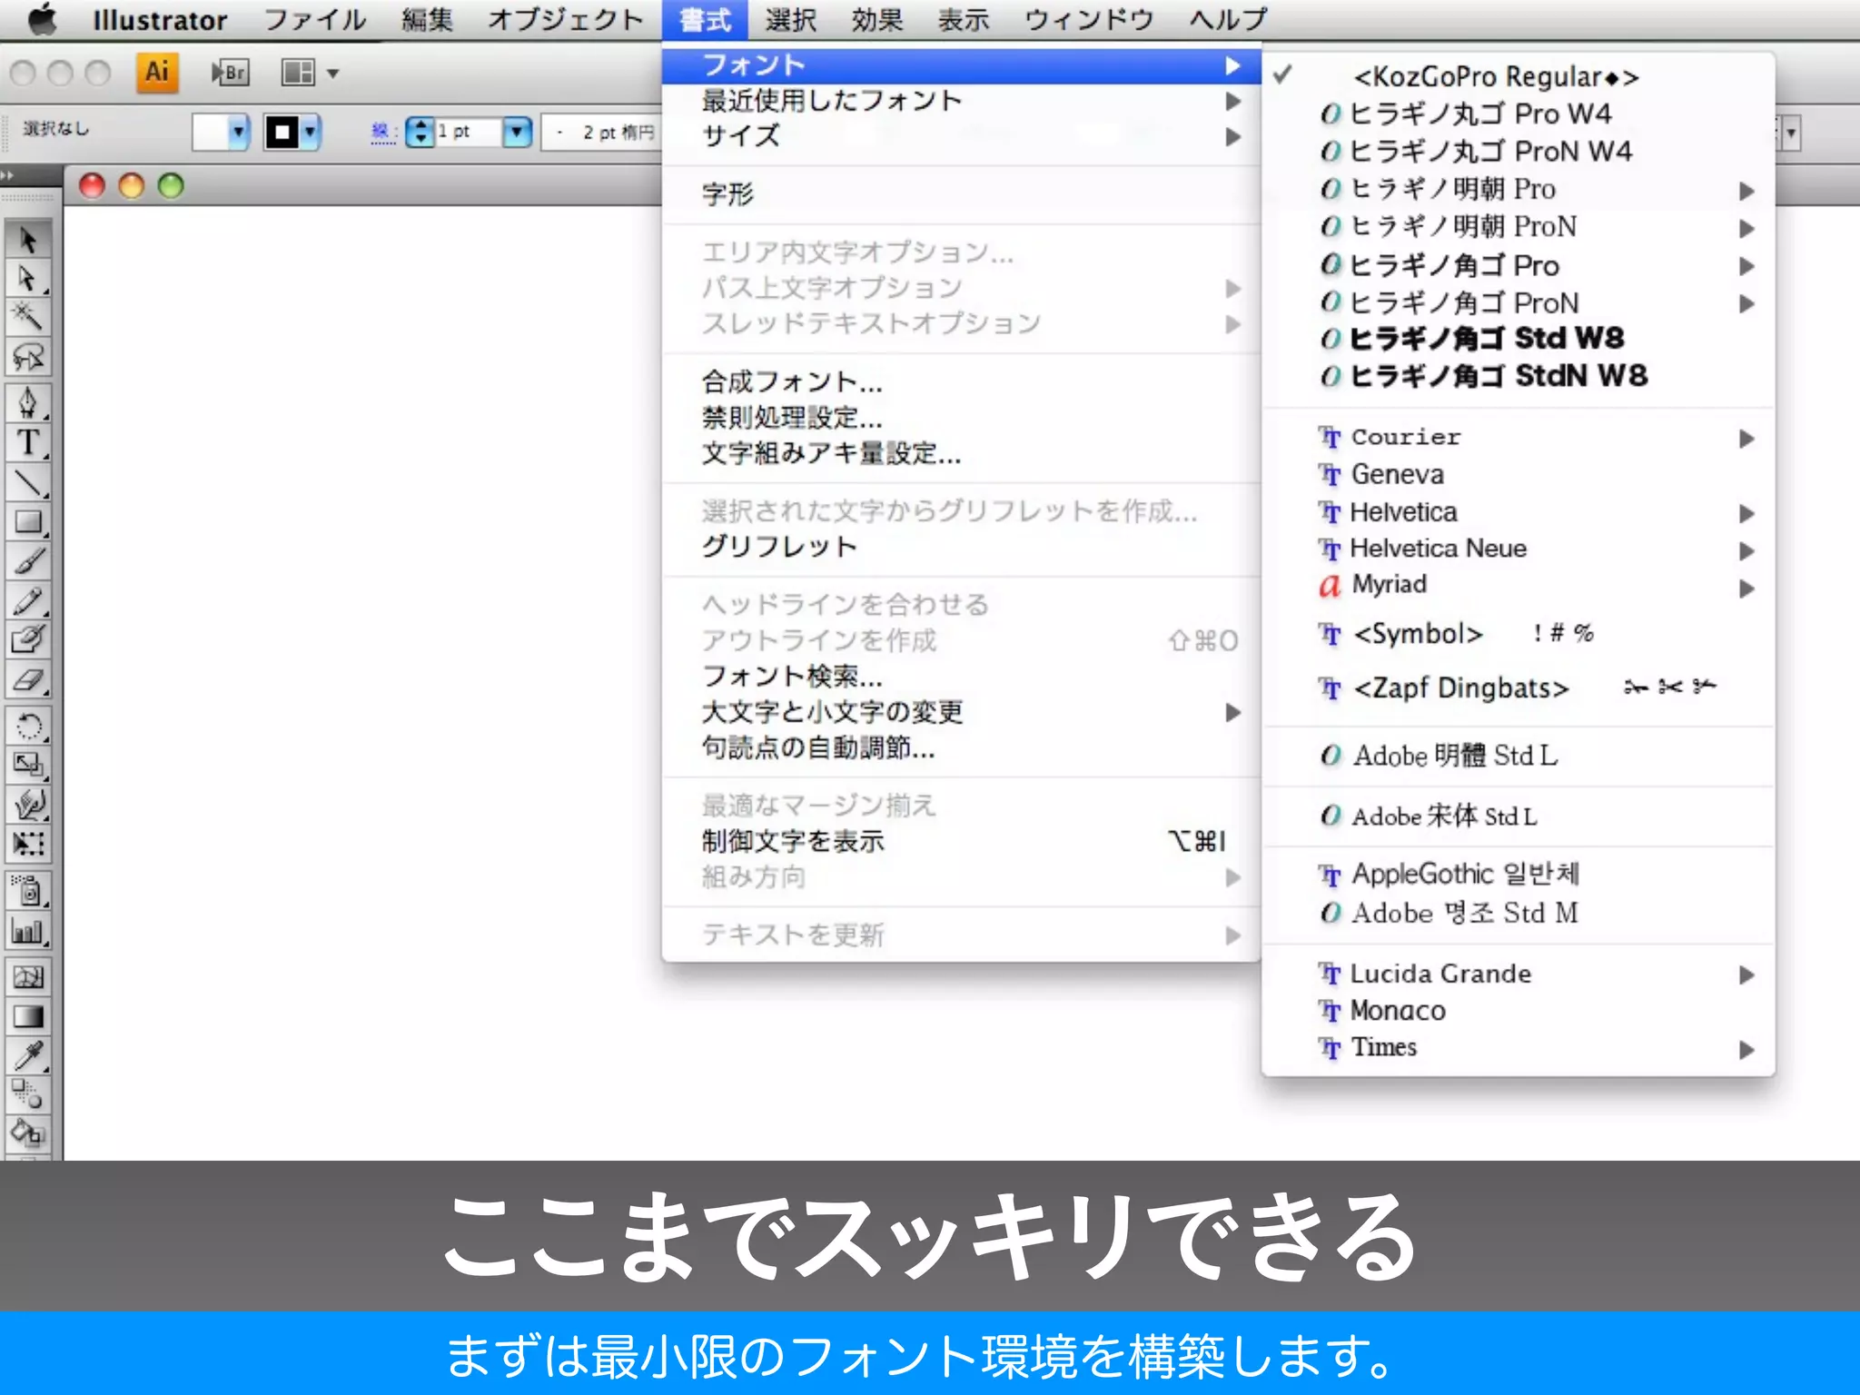Viewport: 1860px width, 1395px height.
Task: Open 禁則処理設定… dialog
Action: click(x=962, y=418)
